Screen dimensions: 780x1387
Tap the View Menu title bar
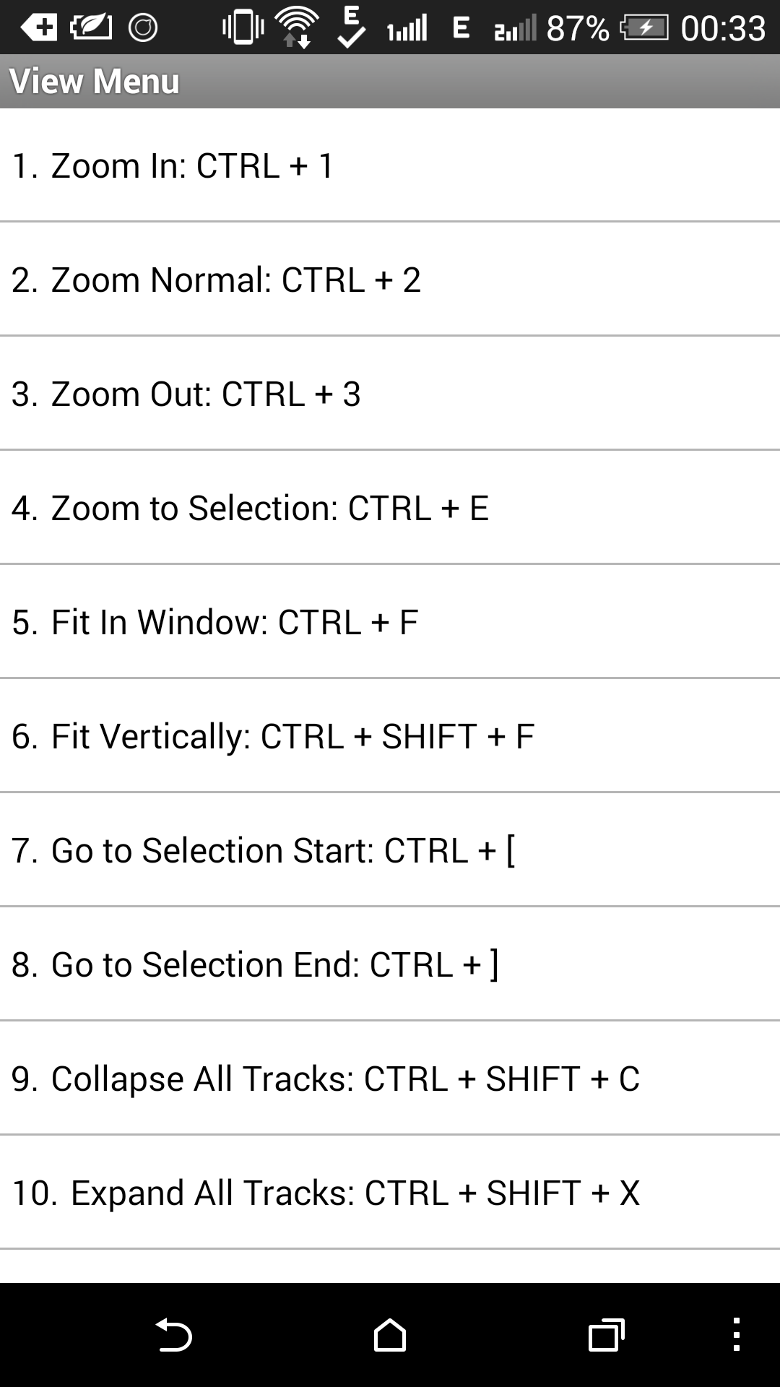(x=390, y=81)
